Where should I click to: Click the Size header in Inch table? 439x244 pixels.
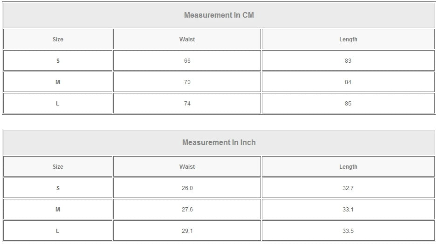click(x=58, y=167)
